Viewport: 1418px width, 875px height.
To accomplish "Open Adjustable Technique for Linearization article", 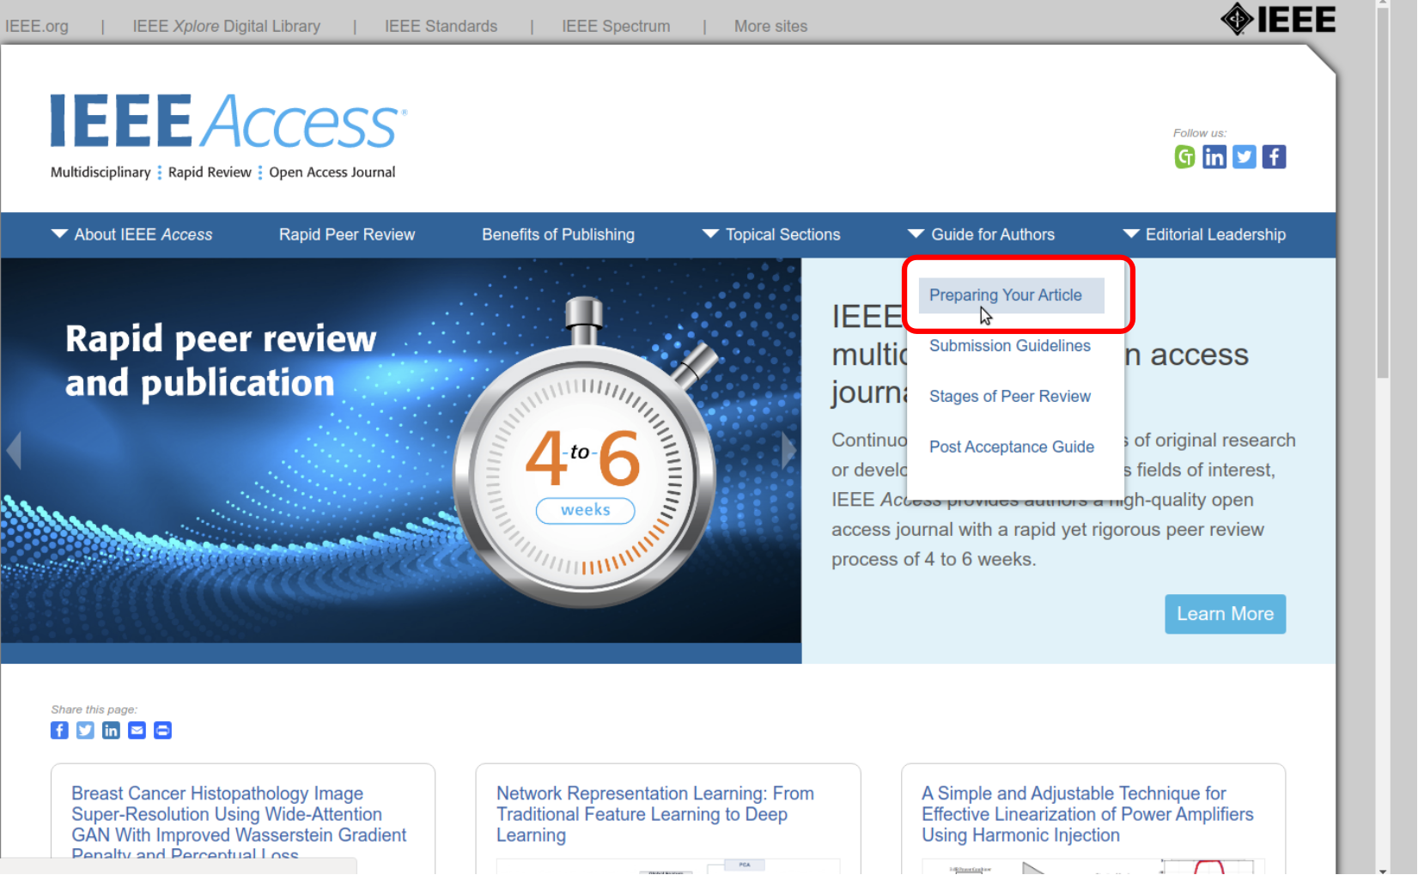I will tap(1087, 814).
